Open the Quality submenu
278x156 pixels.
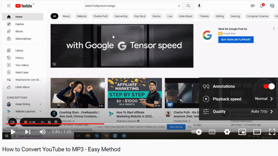238,111
